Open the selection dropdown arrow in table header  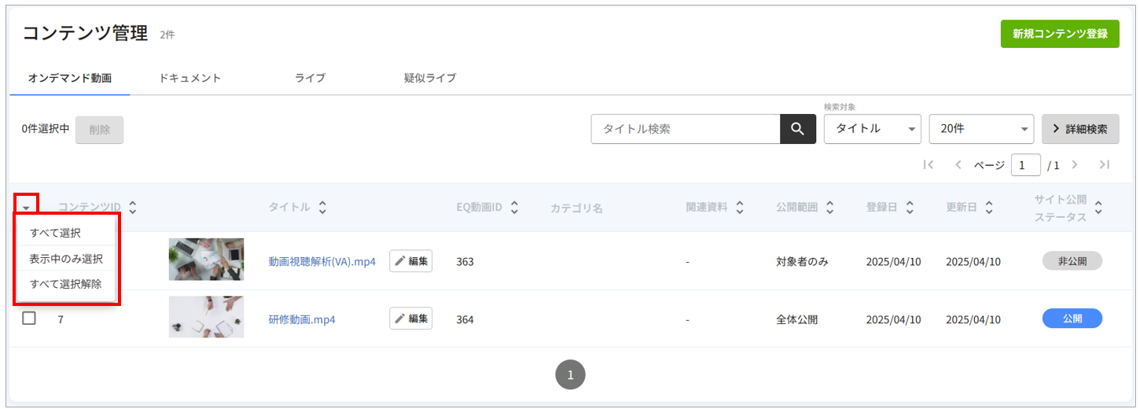click(26, 208)
